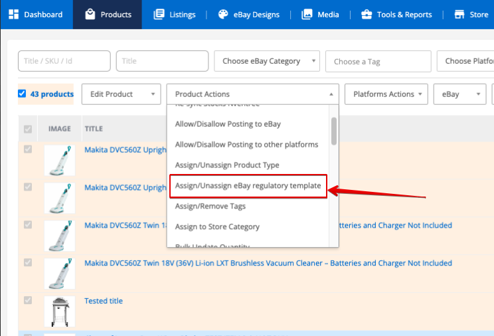Open the Platforms Actions dropdown

pos(386,94)
